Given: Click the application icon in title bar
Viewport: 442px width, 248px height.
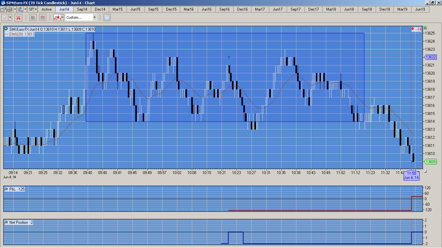Looking at the screenshot, I should 3,3.
